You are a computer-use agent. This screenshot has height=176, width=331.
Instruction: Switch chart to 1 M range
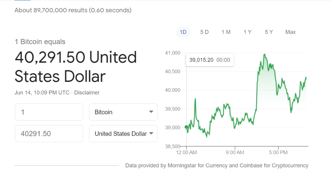click(226, 32)
